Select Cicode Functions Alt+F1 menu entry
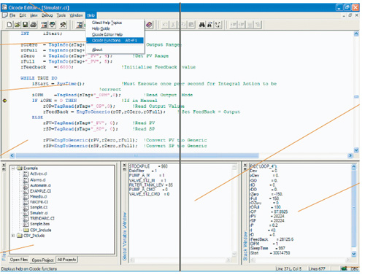365x275 pixels. (x=115, y=40)
